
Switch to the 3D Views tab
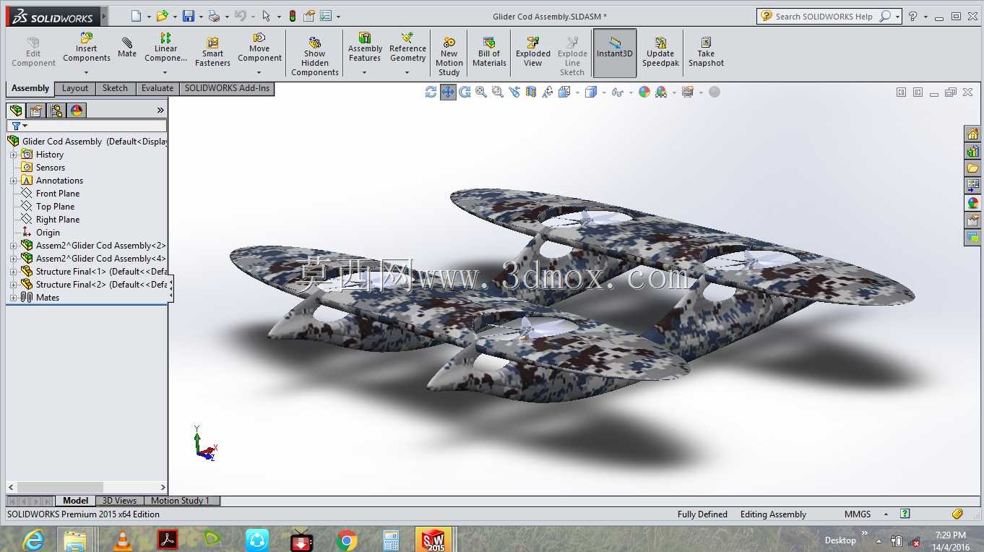(119, 501)
